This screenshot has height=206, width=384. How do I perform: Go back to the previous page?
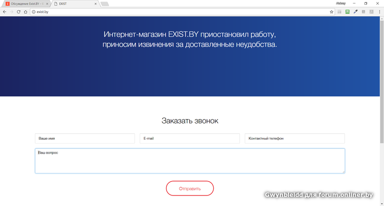[5, 12]
